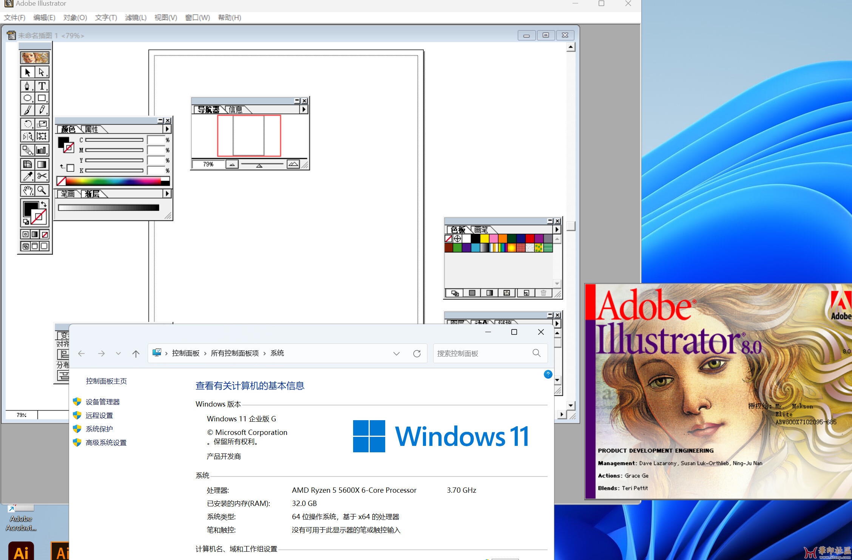Open the Swatches panel flyout menu arrow
The image size is (852, 560).
(x=557, y=229)
